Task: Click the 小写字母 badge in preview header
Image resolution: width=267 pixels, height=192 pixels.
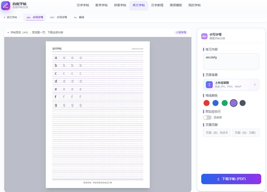Action: click(181, 32)
